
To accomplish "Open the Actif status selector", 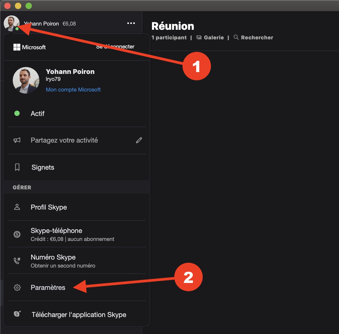I will coord(38,114).
